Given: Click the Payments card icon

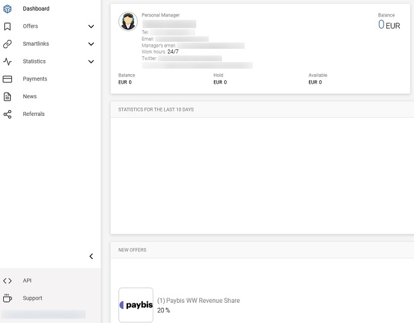Looking at the screenshot, I should (8, 79).
